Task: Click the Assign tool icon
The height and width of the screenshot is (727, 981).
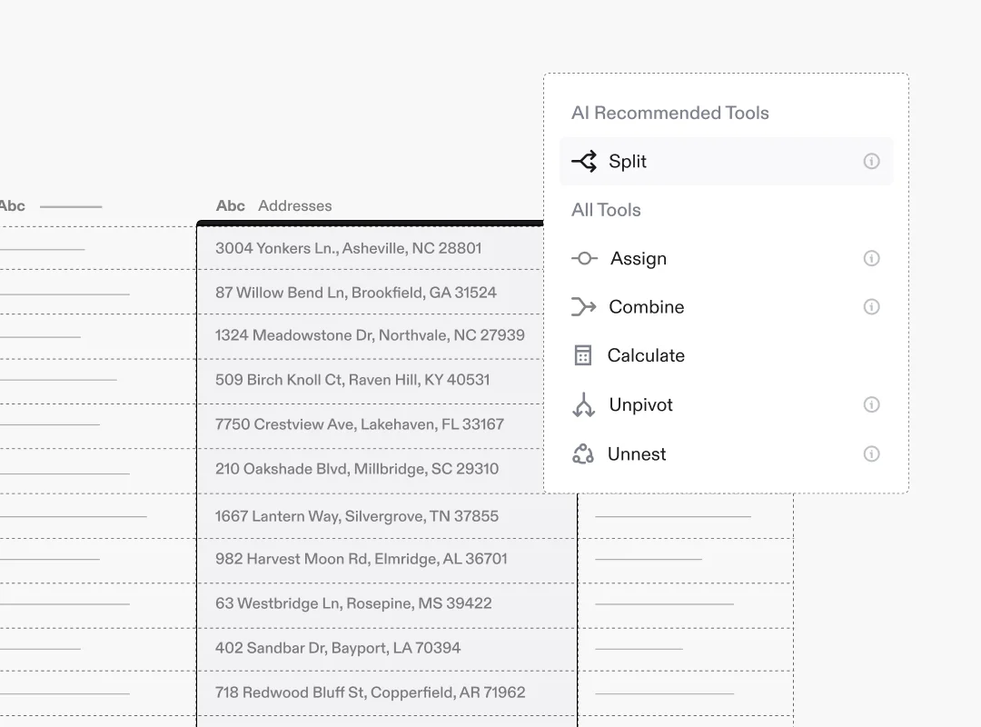Action: click(585, 258)
